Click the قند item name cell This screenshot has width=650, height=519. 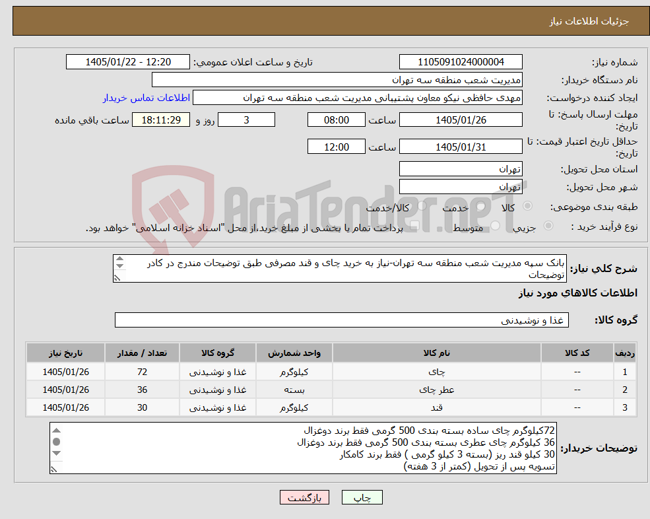[x=436, y=408]
